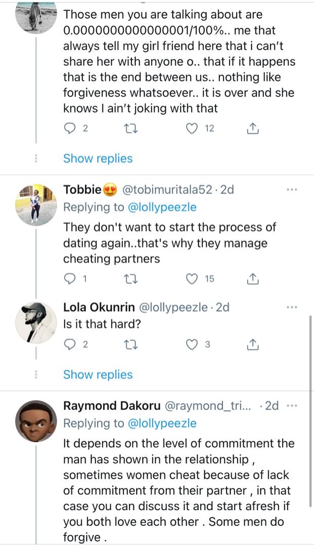Image resolution: width=314 pixels, height=547 pixels.
Task: Open @lollypeezle mention in Raymond's reply
Action: [x=163, y=423]
